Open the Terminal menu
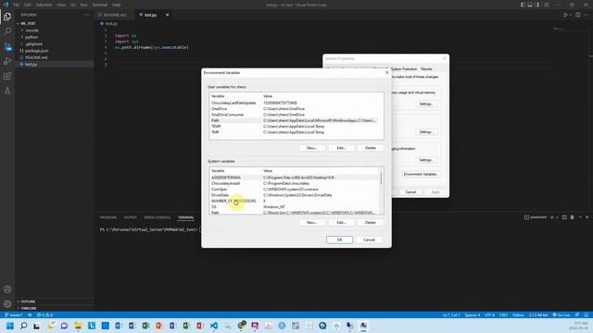Image resolution: width=593 pixels, height=333 pixels. point(100,5)
